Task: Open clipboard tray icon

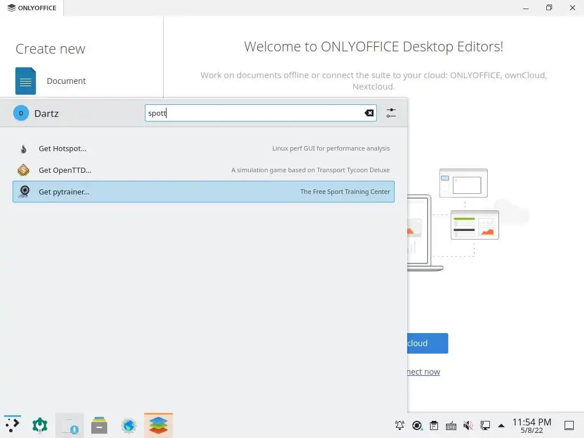Action: coord(434,425)
